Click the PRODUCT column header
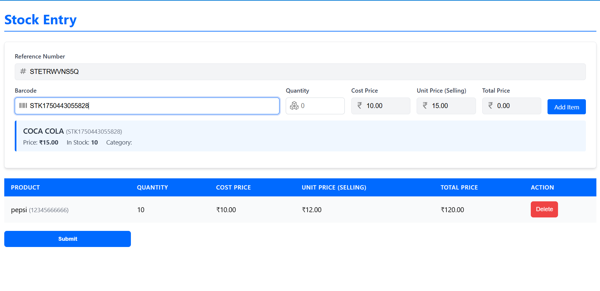 click(25, 188)
